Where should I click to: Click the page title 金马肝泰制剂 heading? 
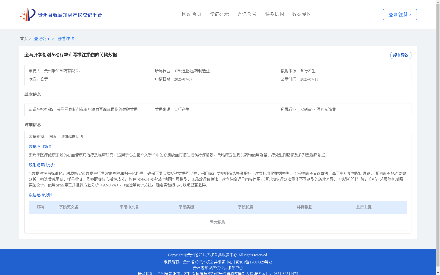[71, 55]
